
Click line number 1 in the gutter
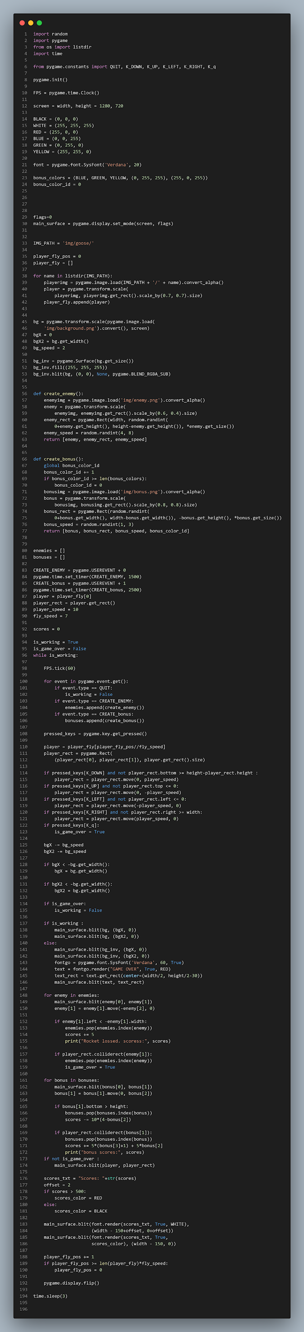pos(25,34)
